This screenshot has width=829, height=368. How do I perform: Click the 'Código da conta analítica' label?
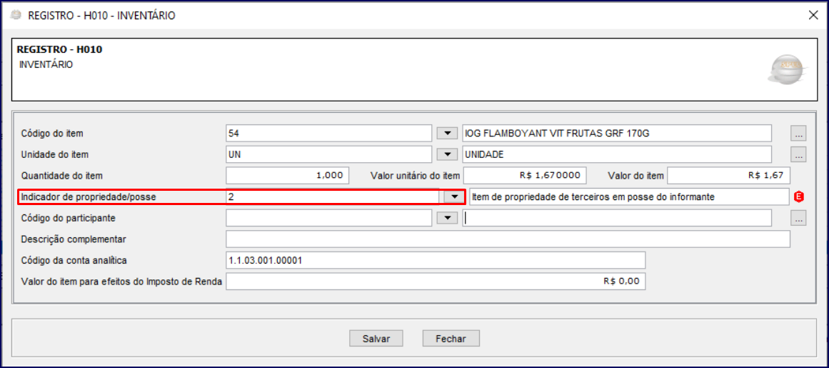coord(74,260)
